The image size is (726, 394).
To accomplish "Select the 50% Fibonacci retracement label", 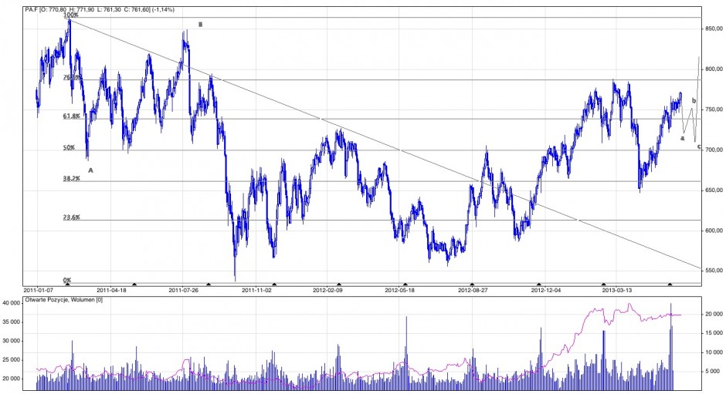I will [69, 147].
